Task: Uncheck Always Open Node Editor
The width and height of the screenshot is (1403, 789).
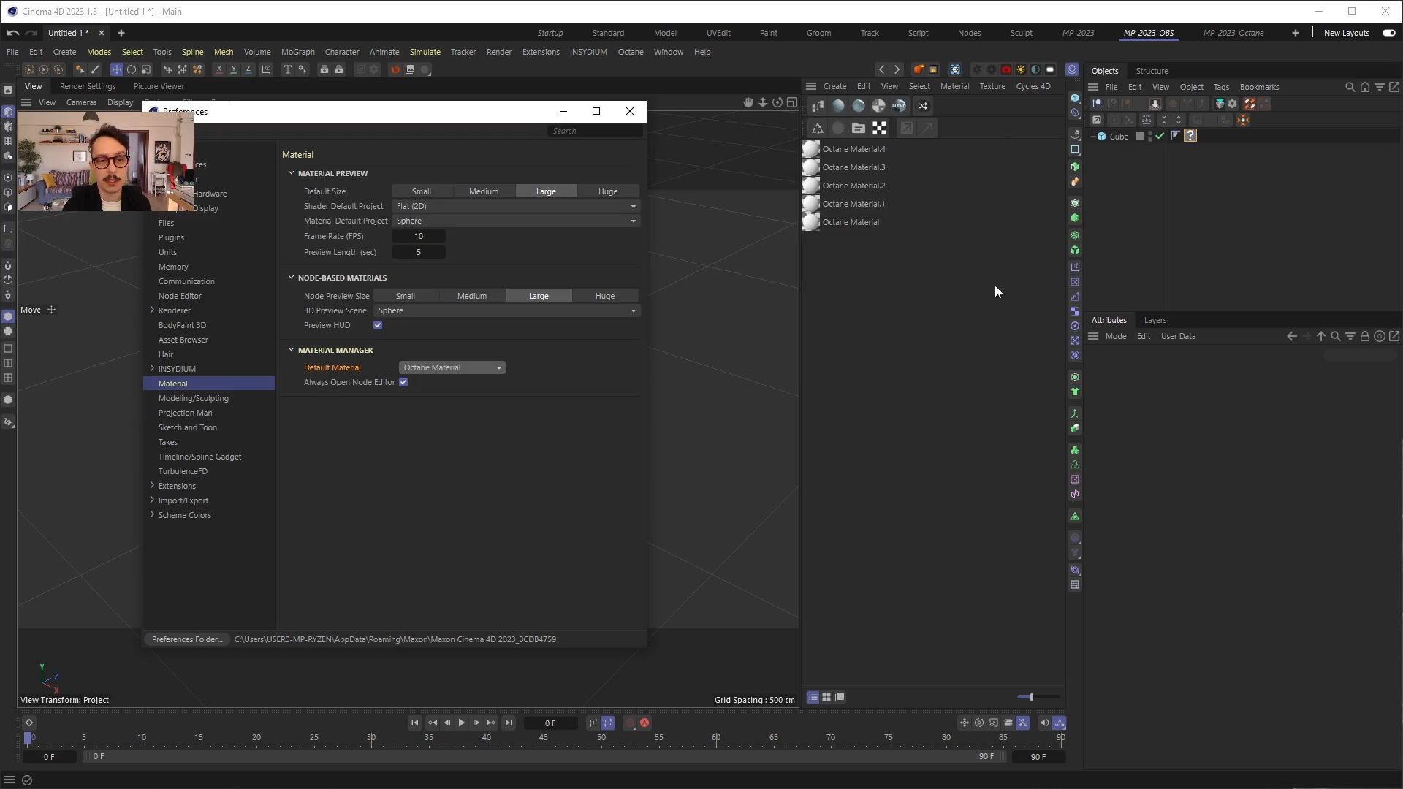Action: 403,382
